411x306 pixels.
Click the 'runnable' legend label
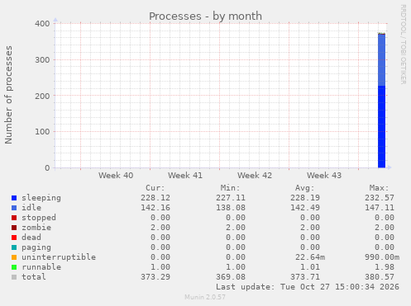click(41, 267)
